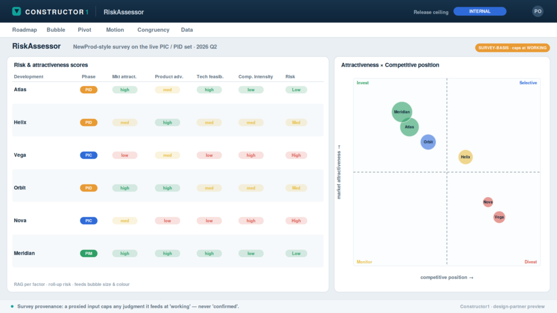The height and width of the screenshot is (313, 557).
Task: Click the Risk column header
Action: [290, 77]
